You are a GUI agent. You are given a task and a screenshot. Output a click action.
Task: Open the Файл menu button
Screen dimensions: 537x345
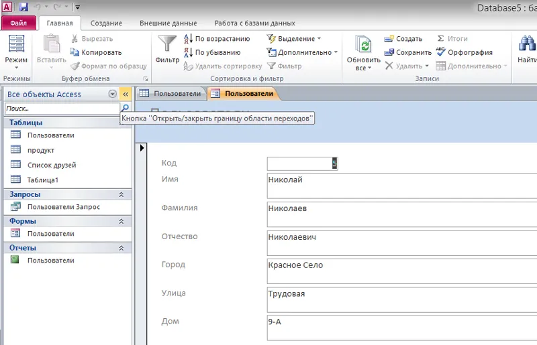pyautogui.click(x=18, y=23)
